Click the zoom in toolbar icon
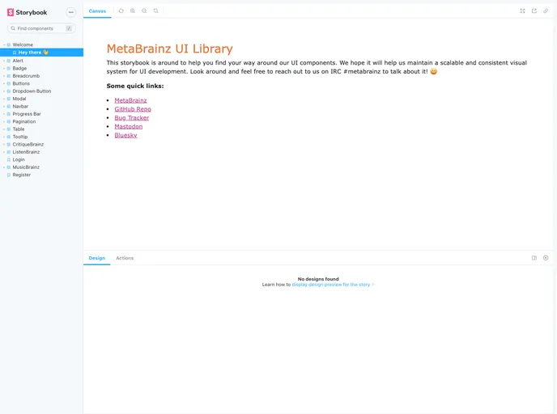This screenshot has height=414, width=557. point(133,11)
